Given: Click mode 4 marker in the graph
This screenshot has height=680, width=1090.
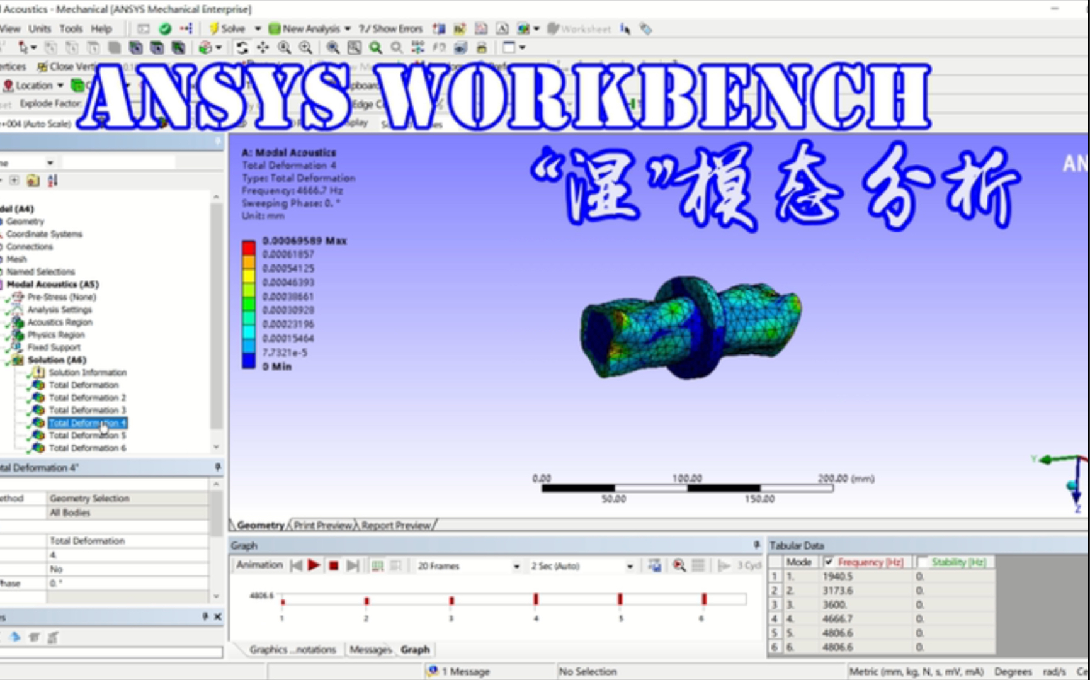Looking at the screenshot, I should 536,599.
